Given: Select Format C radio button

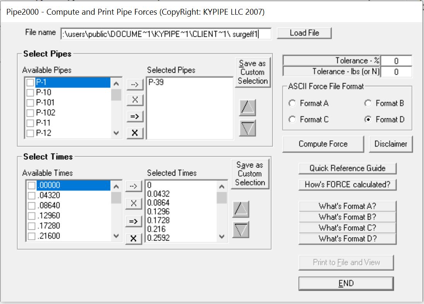Looking at the screenshot, I should (292, 119).
